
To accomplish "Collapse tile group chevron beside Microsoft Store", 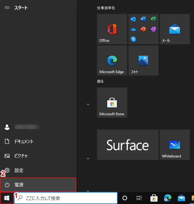I will [88, 104].
